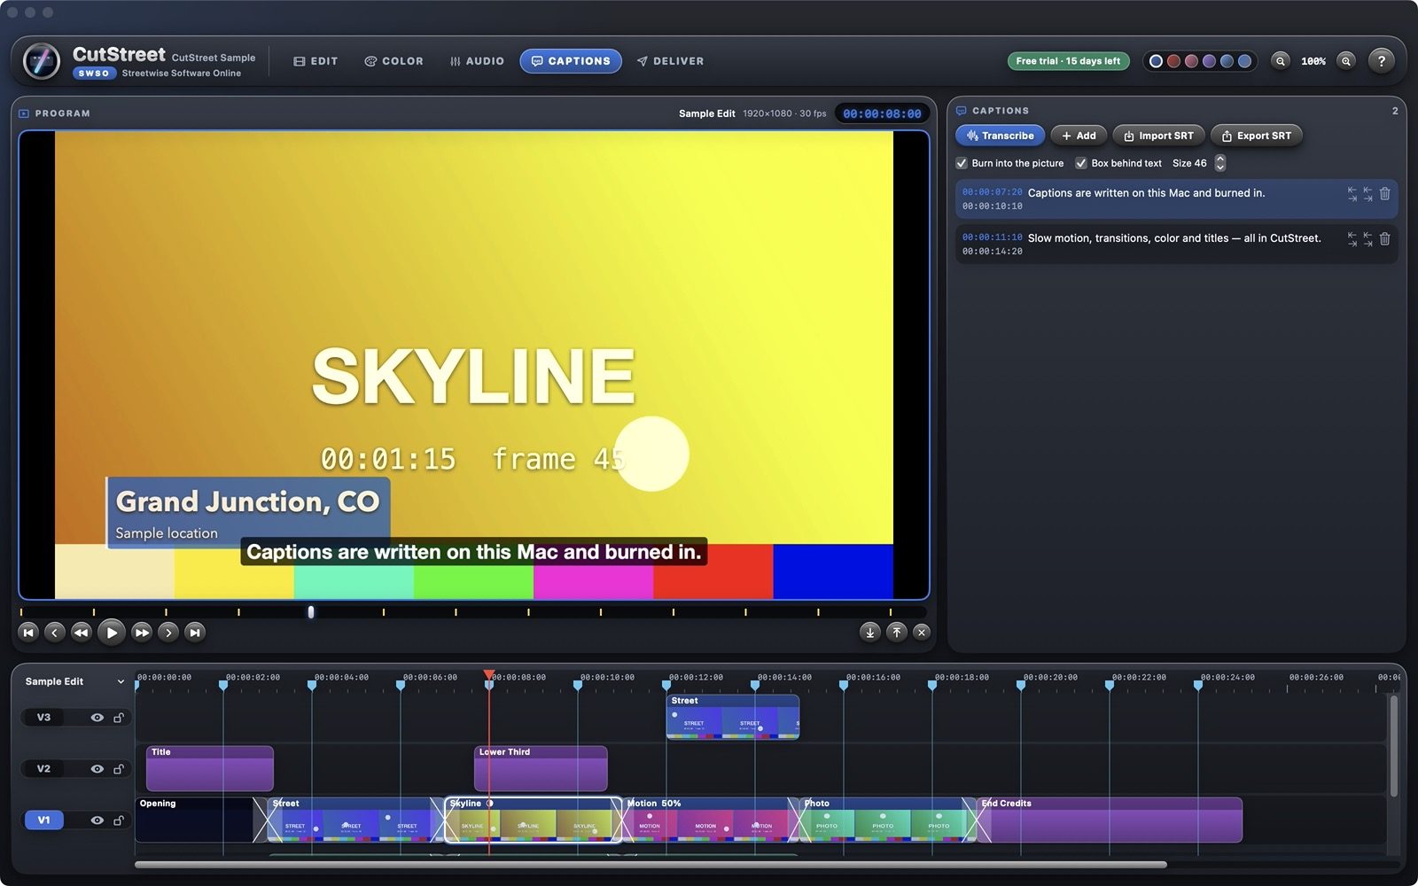The image size is (1418, 886).
Task: Play the Sample Edit program
Action: [111, 632]
